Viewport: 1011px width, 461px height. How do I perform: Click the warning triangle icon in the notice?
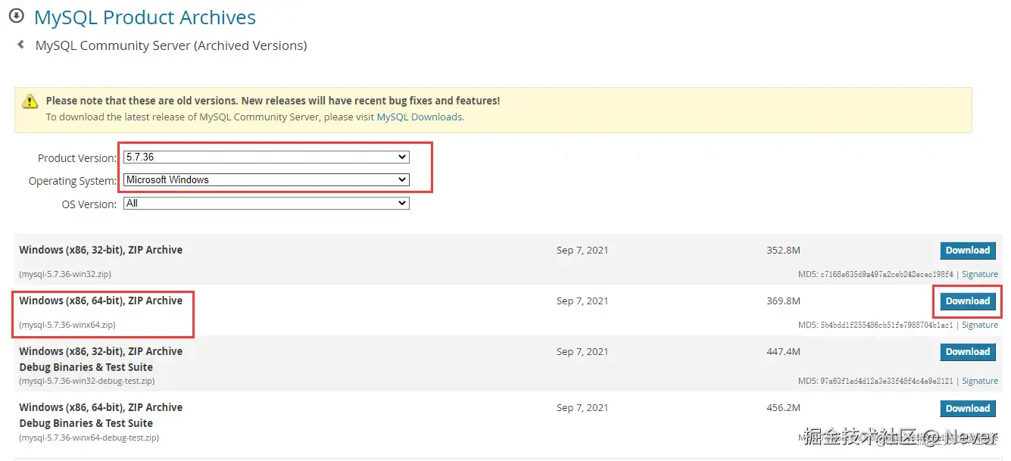(x=30, y=101)
